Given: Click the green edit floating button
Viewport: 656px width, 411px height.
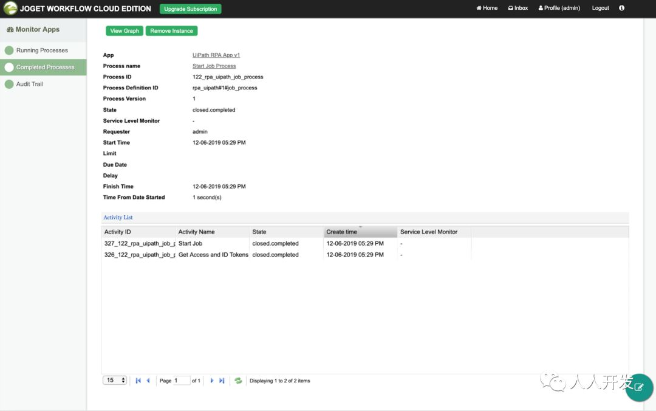Looking at the screenshot, I should 639,387.
